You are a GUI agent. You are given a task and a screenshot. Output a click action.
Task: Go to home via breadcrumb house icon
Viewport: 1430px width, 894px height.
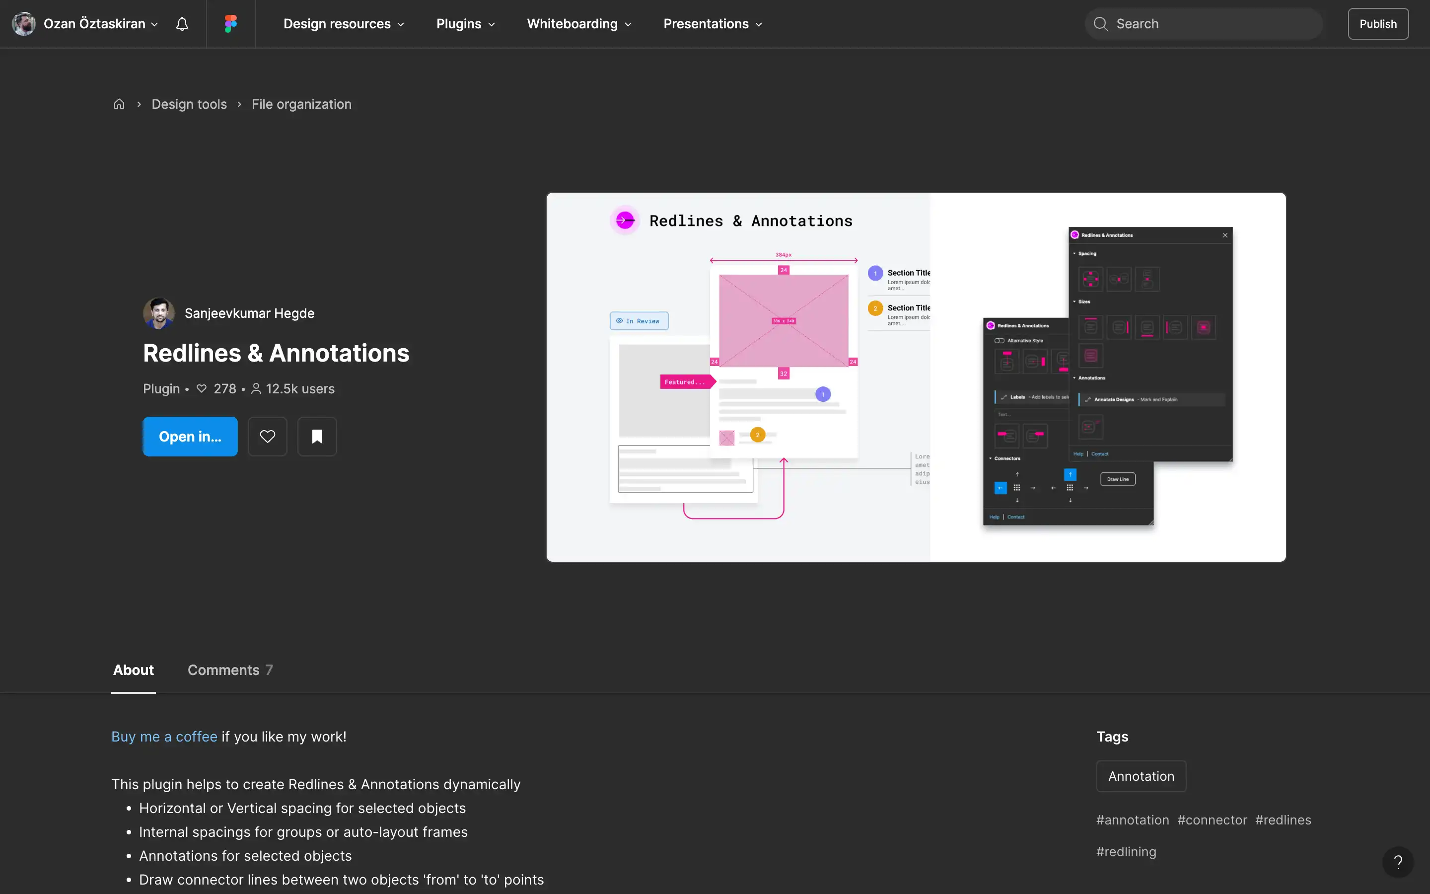119,104
